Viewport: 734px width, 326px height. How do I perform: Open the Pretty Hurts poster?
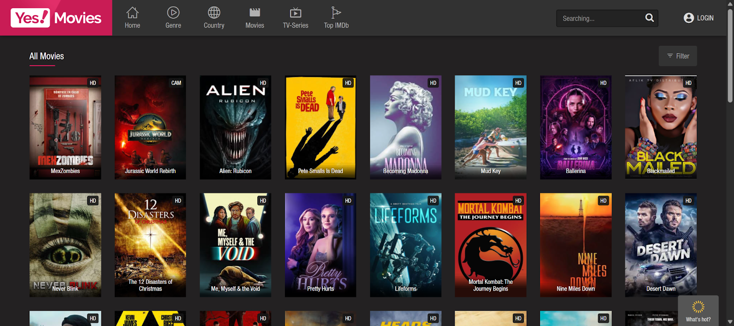[x=321, y=245]
